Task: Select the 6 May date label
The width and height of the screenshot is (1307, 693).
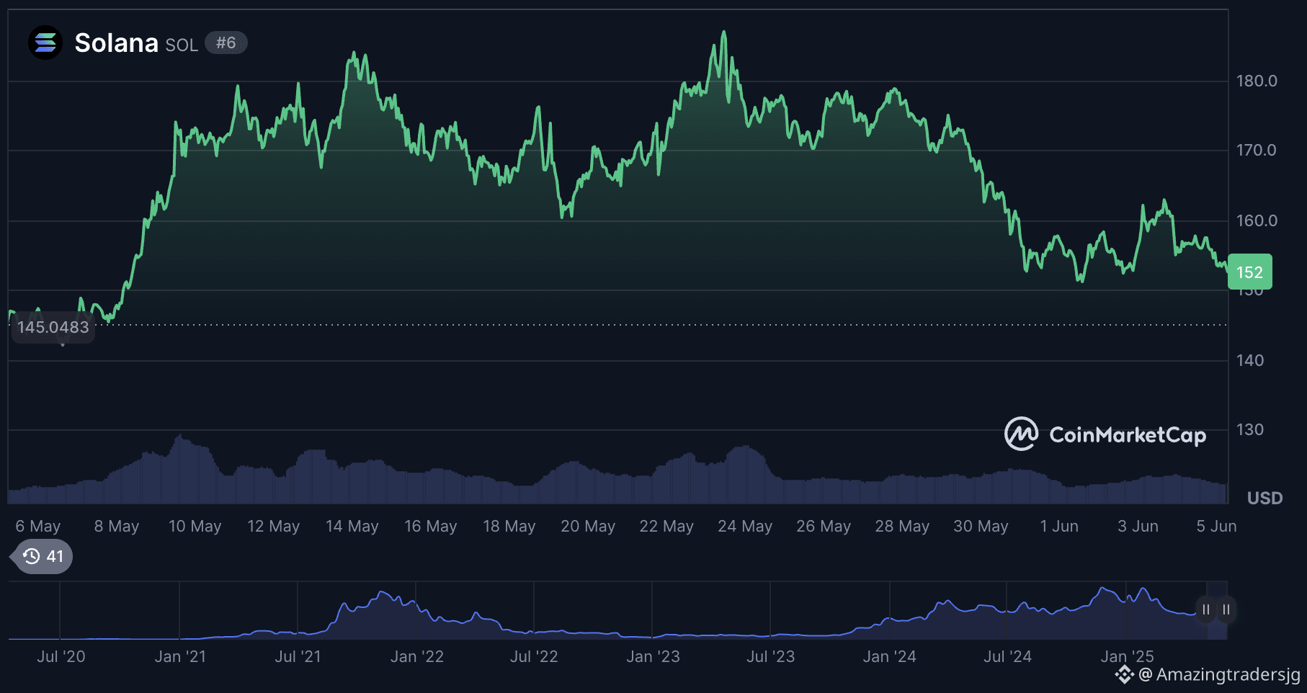Action: 38,526
